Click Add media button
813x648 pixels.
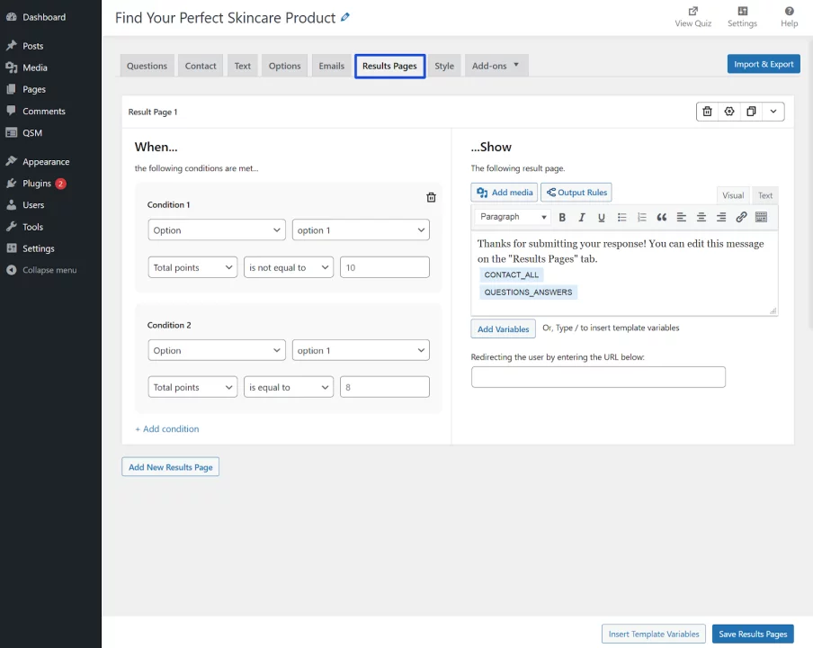click(x=504, y=193)
